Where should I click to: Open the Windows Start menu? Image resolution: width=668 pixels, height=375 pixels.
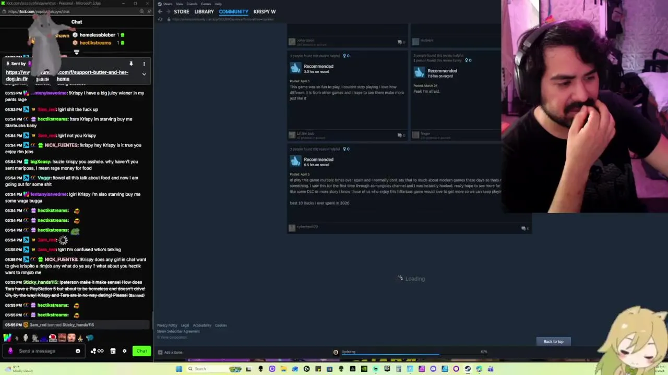pyautogui.click(x=179, y=369)
